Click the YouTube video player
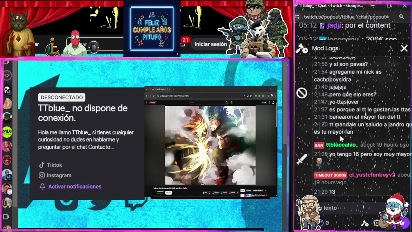 pyautogui.click(x=210, y=145)
